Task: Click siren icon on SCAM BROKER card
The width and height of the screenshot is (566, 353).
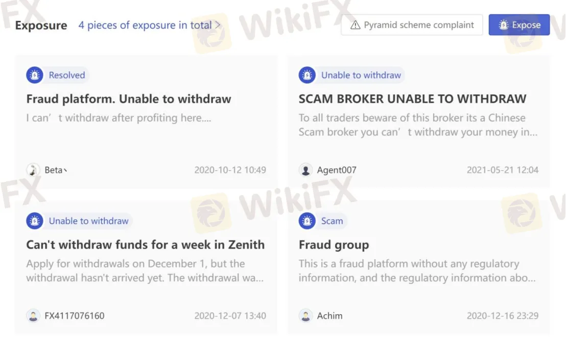Action: (x=307, y=76)
